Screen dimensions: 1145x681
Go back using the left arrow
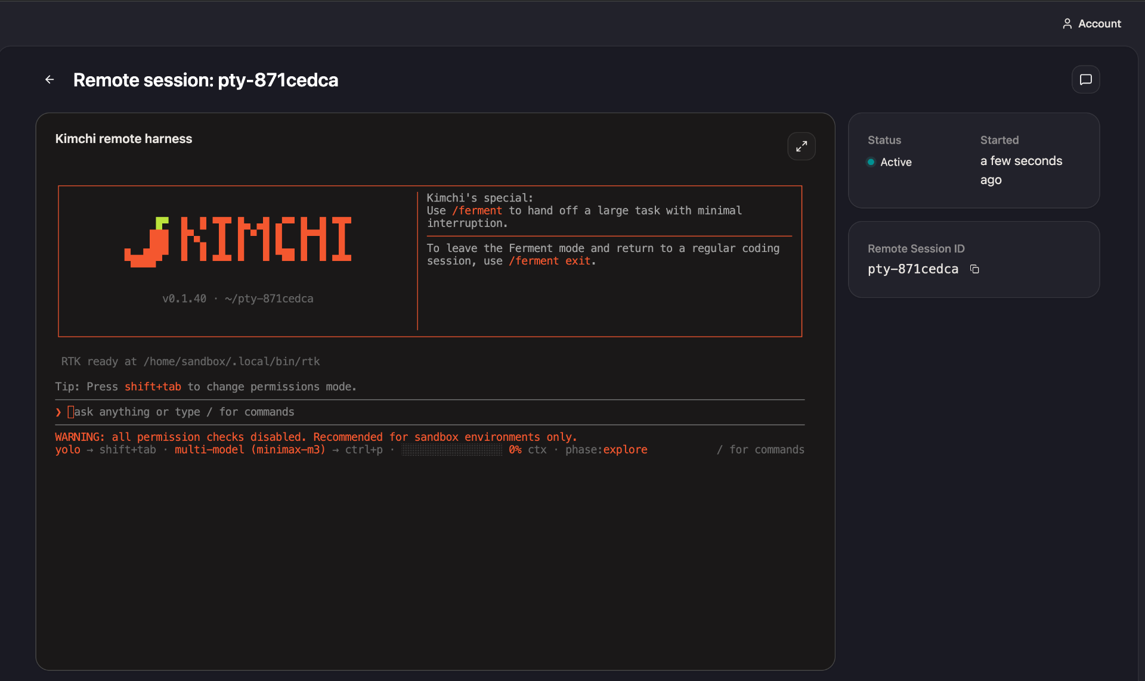(x=49, y=80)
